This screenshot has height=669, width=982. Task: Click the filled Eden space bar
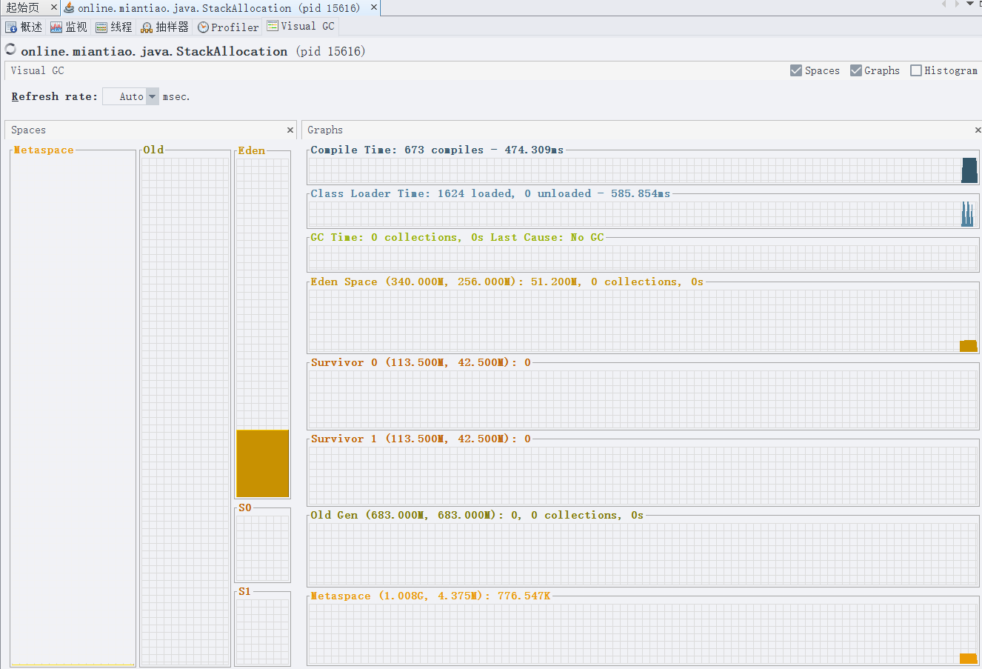[x=263, y=463]
